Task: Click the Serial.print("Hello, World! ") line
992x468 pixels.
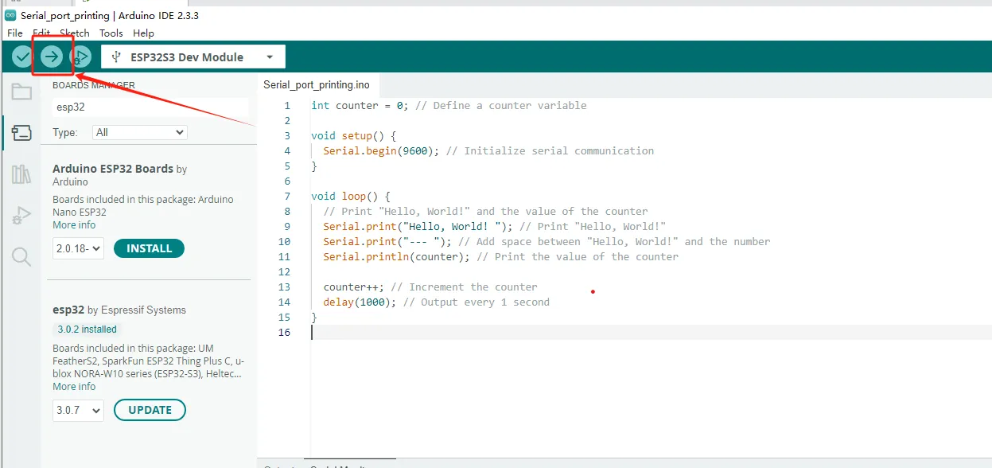Action: pyautogui.click(x=494, y=226)
